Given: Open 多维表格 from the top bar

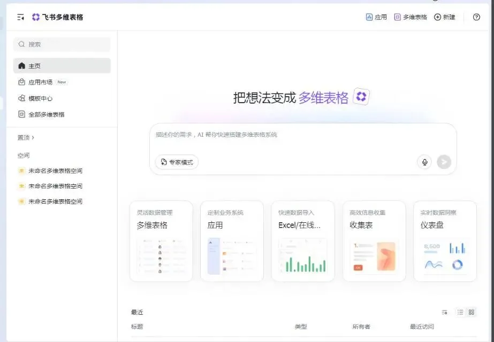Looking at the screenshot, I should 411,17.
